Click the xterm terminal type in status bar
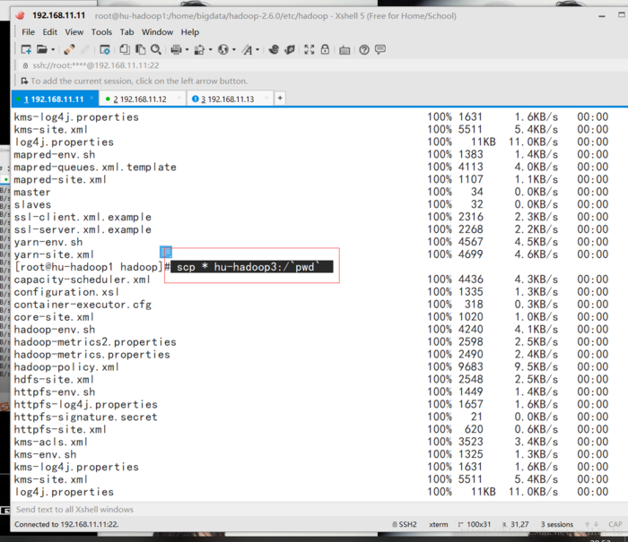Image resolution: width=628 pixels, height=542 pixels. pyautogui.click(x=439, y=524)
